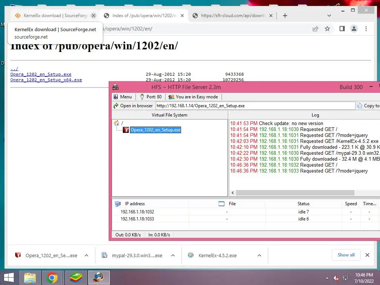Click Show all downloads button
Screen dimensions: 380x285
click(346, 255)
